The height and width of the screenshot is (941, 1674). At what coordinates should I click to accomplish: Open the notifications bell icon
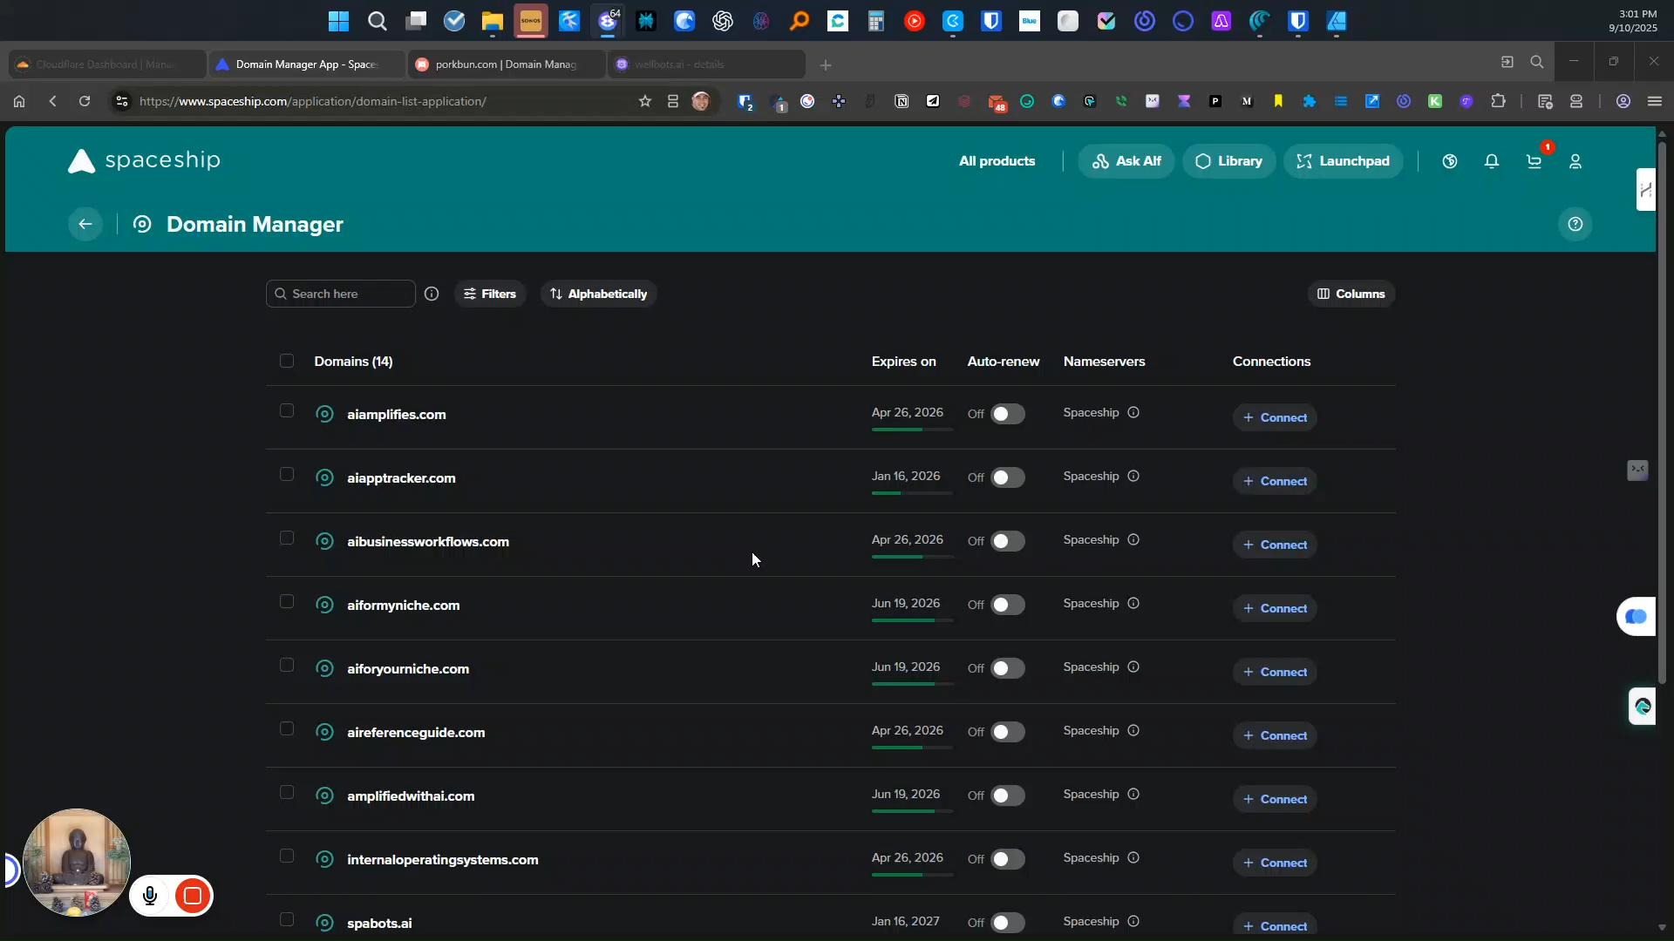click(x=1492, y=161)
